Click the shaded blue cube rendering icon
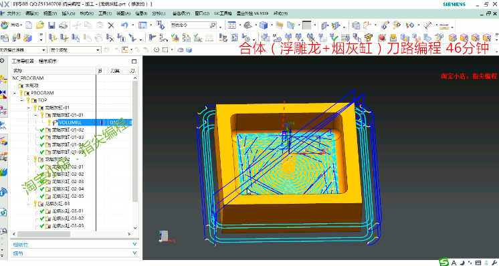The width and height of the screenshot is (499, 266). click(263, 25)
